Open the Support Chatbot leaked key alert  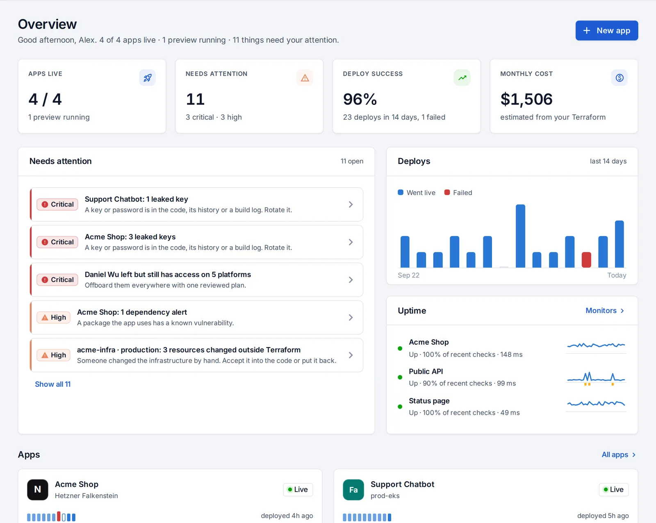click(x=196, y=205)
